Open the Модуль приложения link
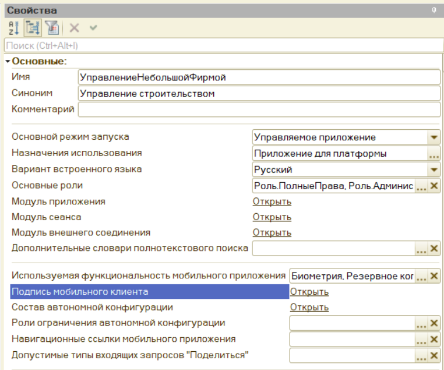Screen dimensions: 444x370 pyautogui.click(x=272, y=201)
